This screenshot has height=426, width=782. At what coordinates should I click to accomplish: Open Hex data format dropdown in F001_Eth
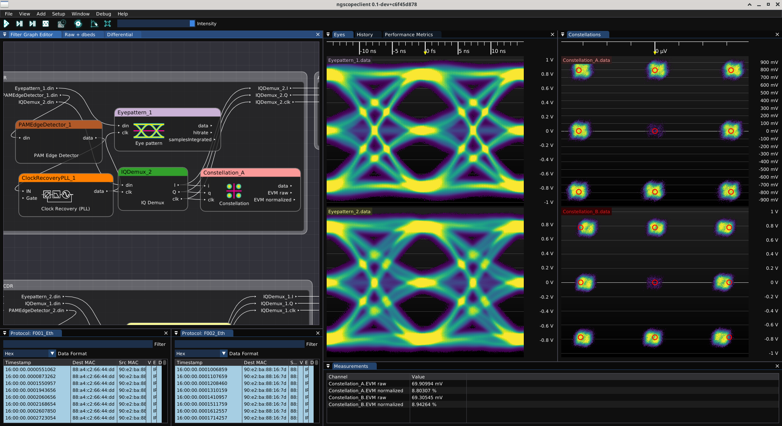(29, 354)
